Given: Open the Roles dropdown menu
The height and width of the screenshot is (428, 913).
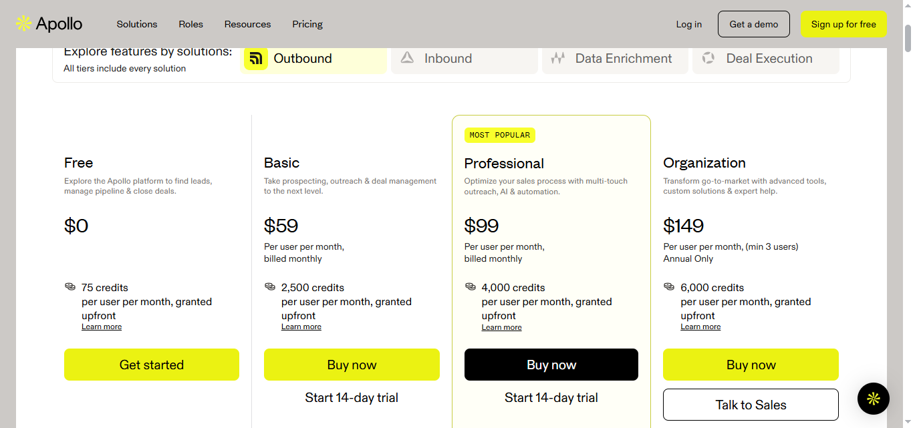Looking at the screenshot, I should coord(190,24).
